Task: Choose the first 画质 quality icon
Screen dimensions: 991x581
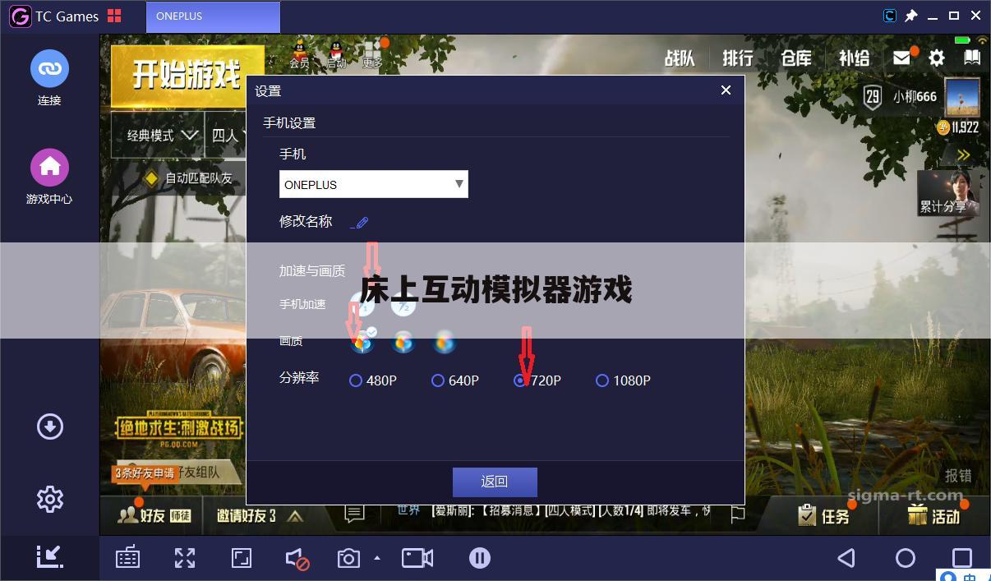Action: (362, 341)
